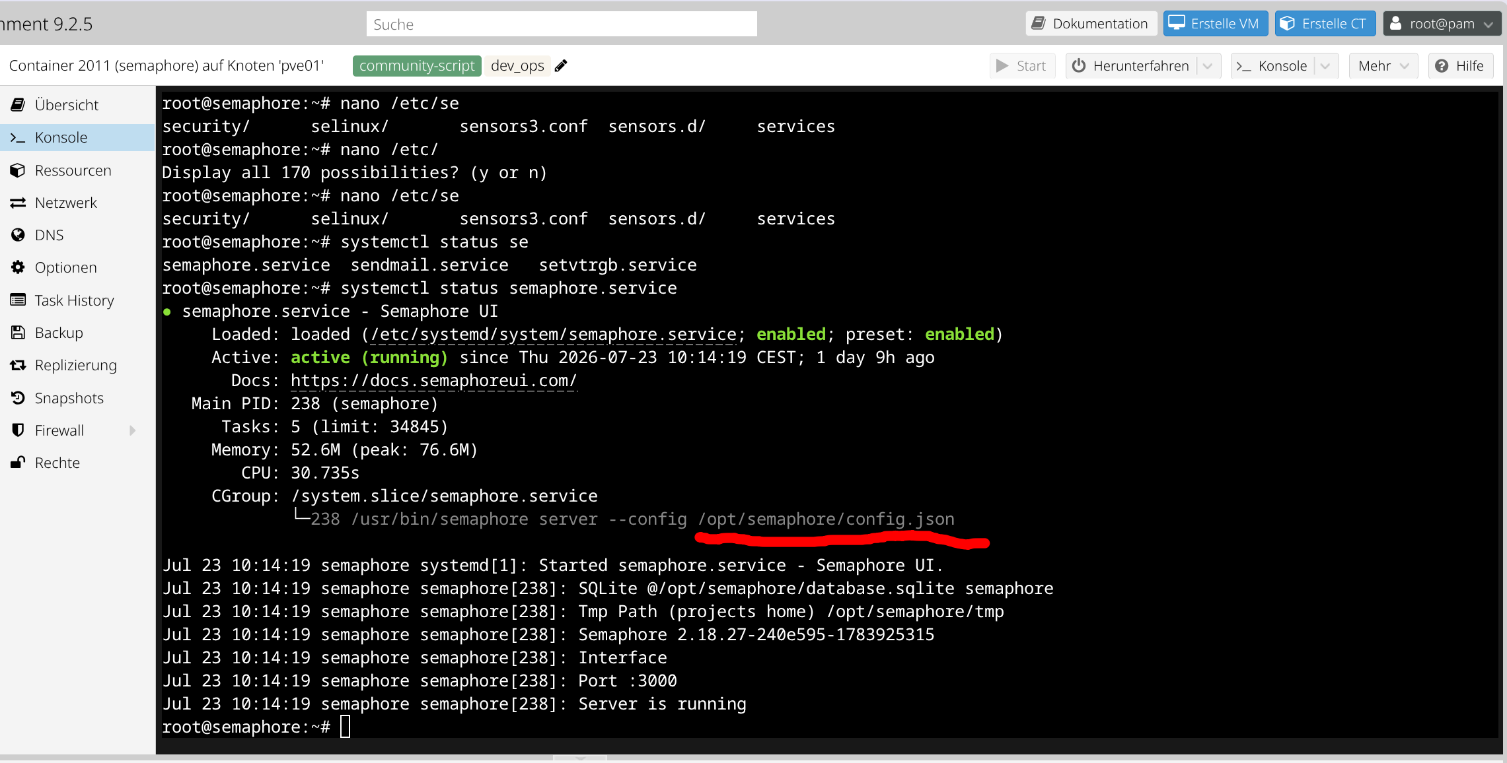This screenshot has height=763, width=1507.
Task: Select the Konsole terminal icon in sidebar
Action: [x=18, y=137]
